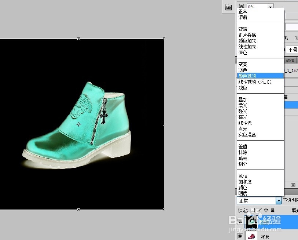
Task: Click the top-middle transform handle
Action: point(79,39)
